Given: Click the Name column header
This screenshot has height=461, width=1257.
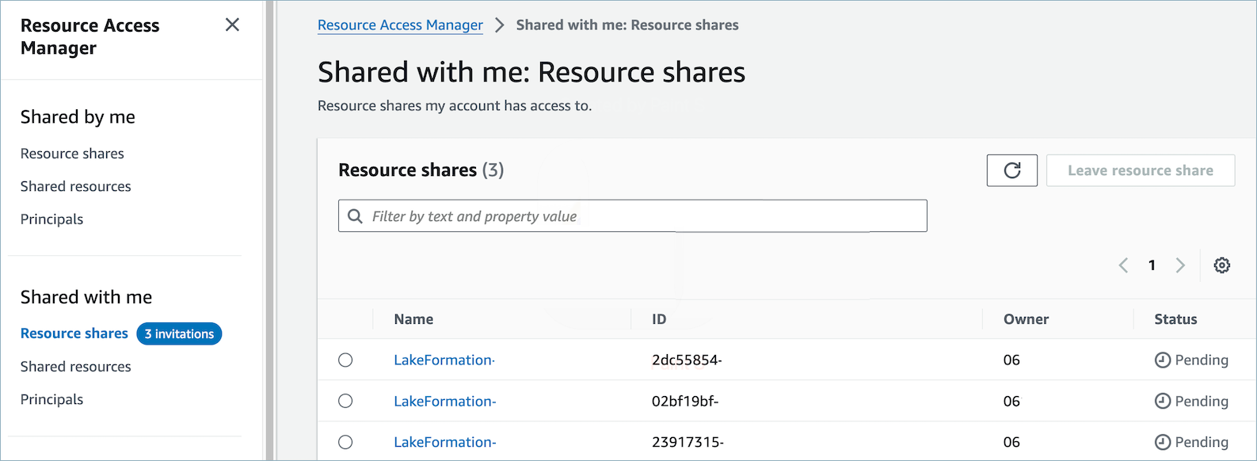Looking at the screenshot, I should 413,319.
